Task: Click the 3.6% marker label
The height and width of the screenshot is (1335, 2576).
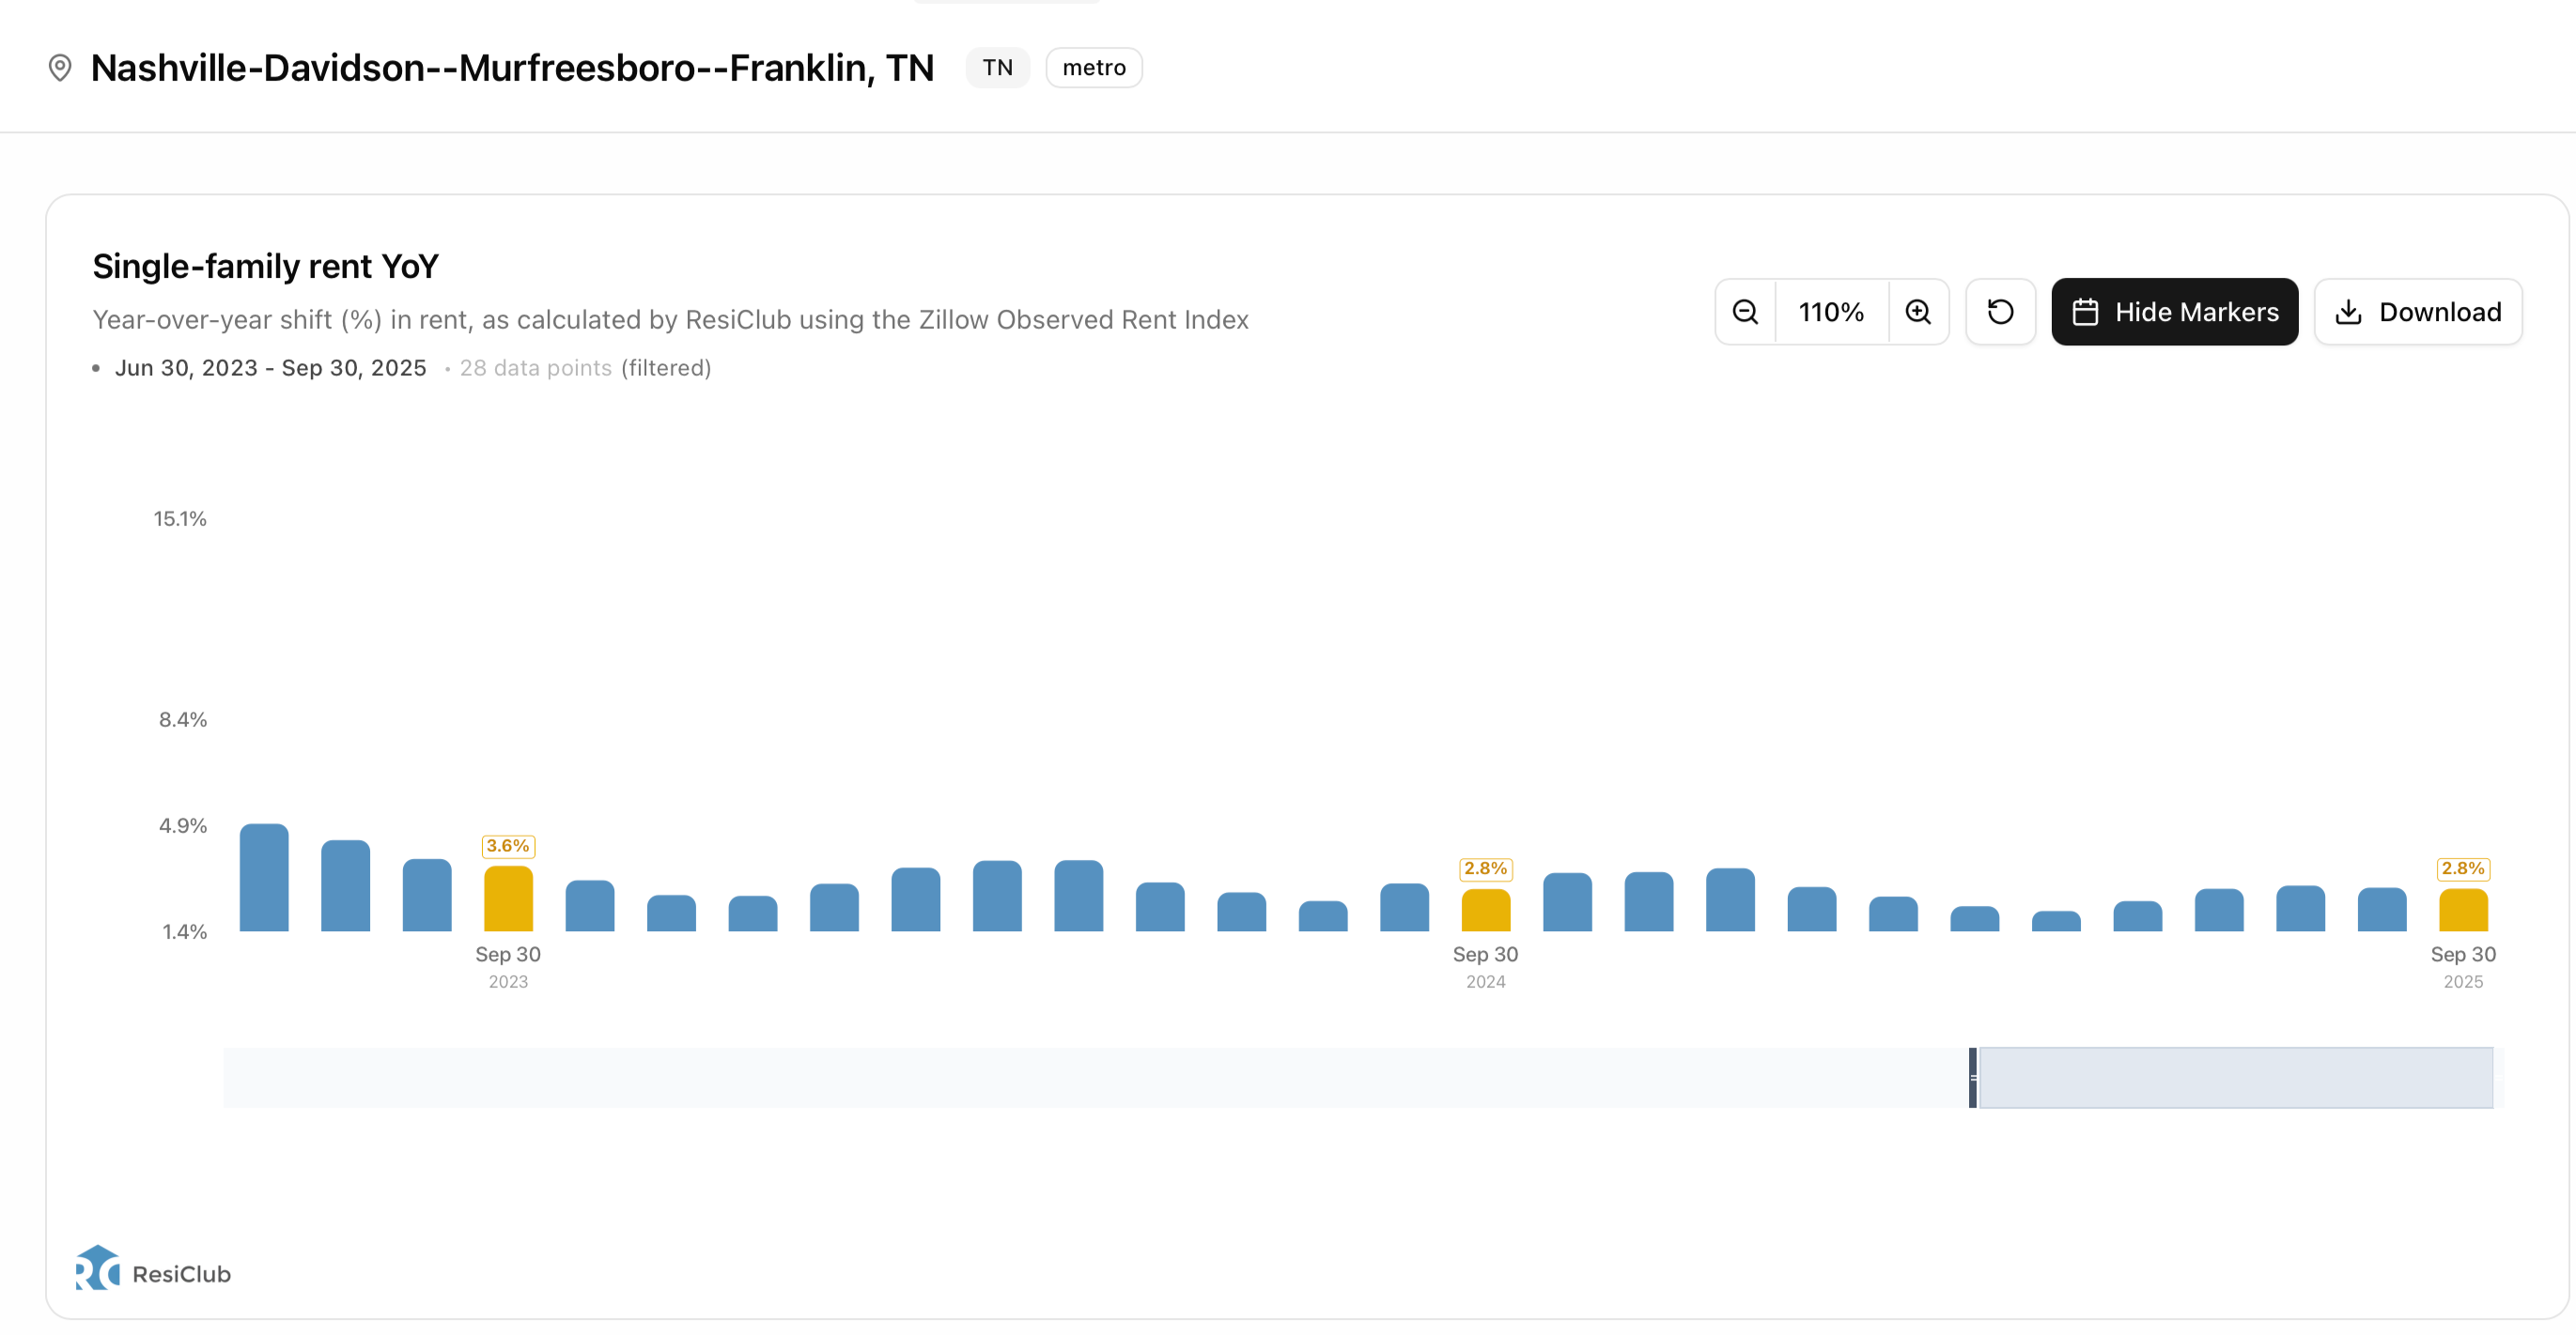Action: click(508, 847)
